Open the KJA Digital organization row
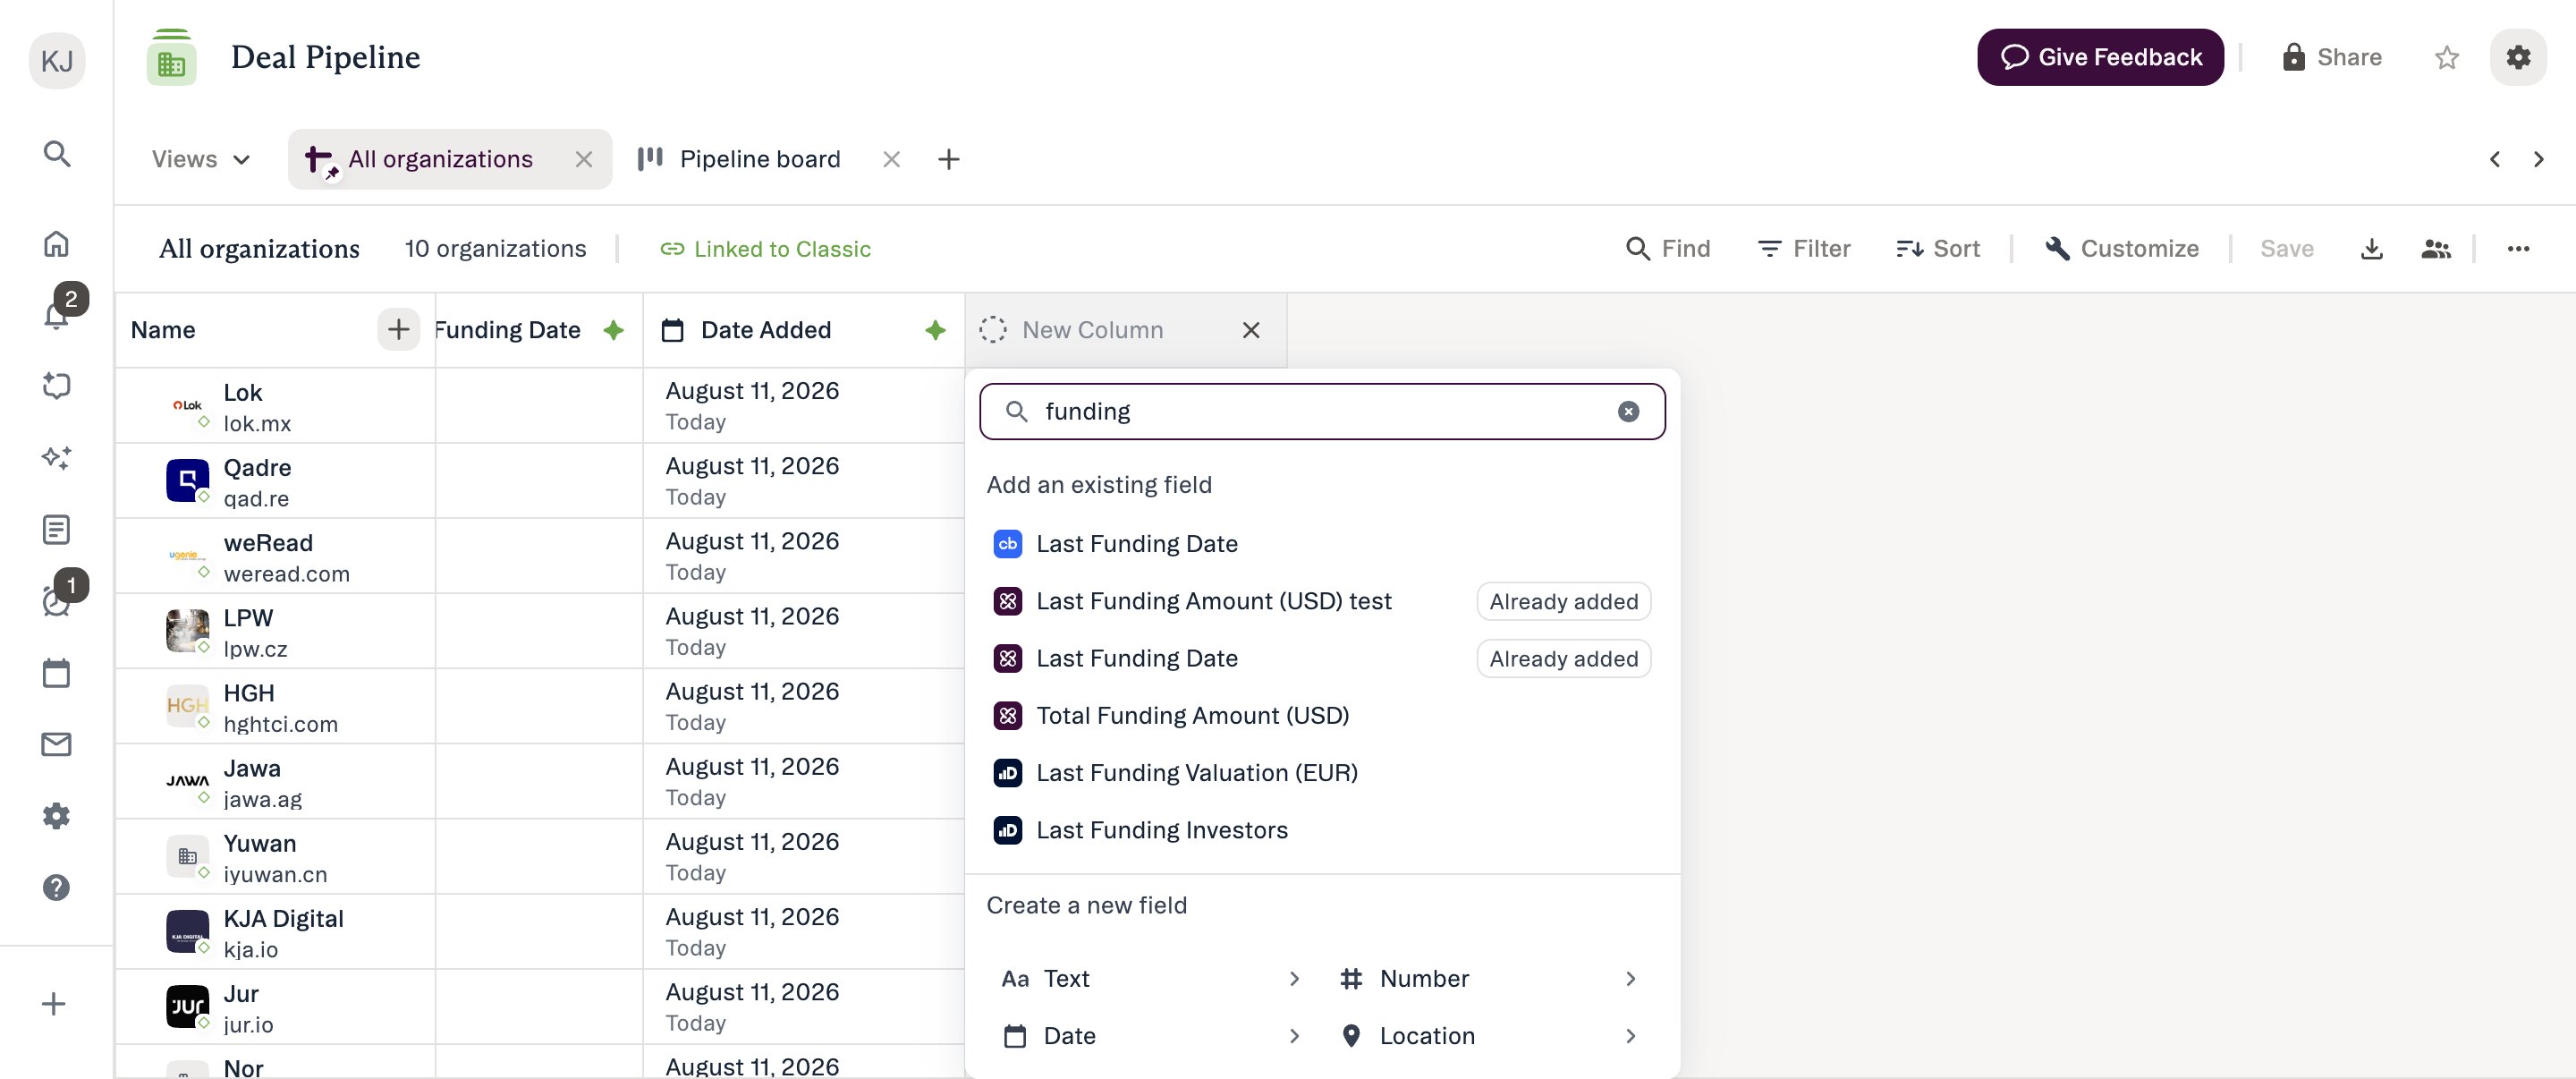The height and width of the screenshot is (1079, 2576). click(x=275, y=932)
